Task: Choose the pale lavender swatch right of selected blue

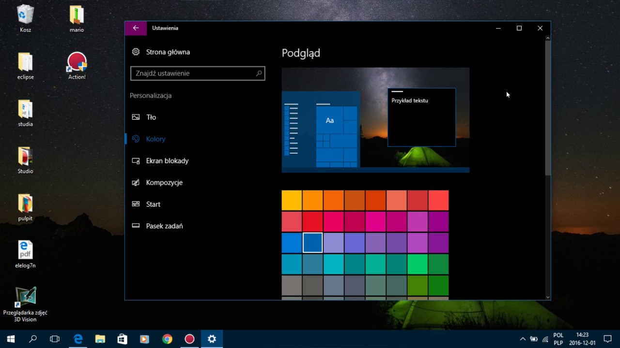Action: [334, 243]
